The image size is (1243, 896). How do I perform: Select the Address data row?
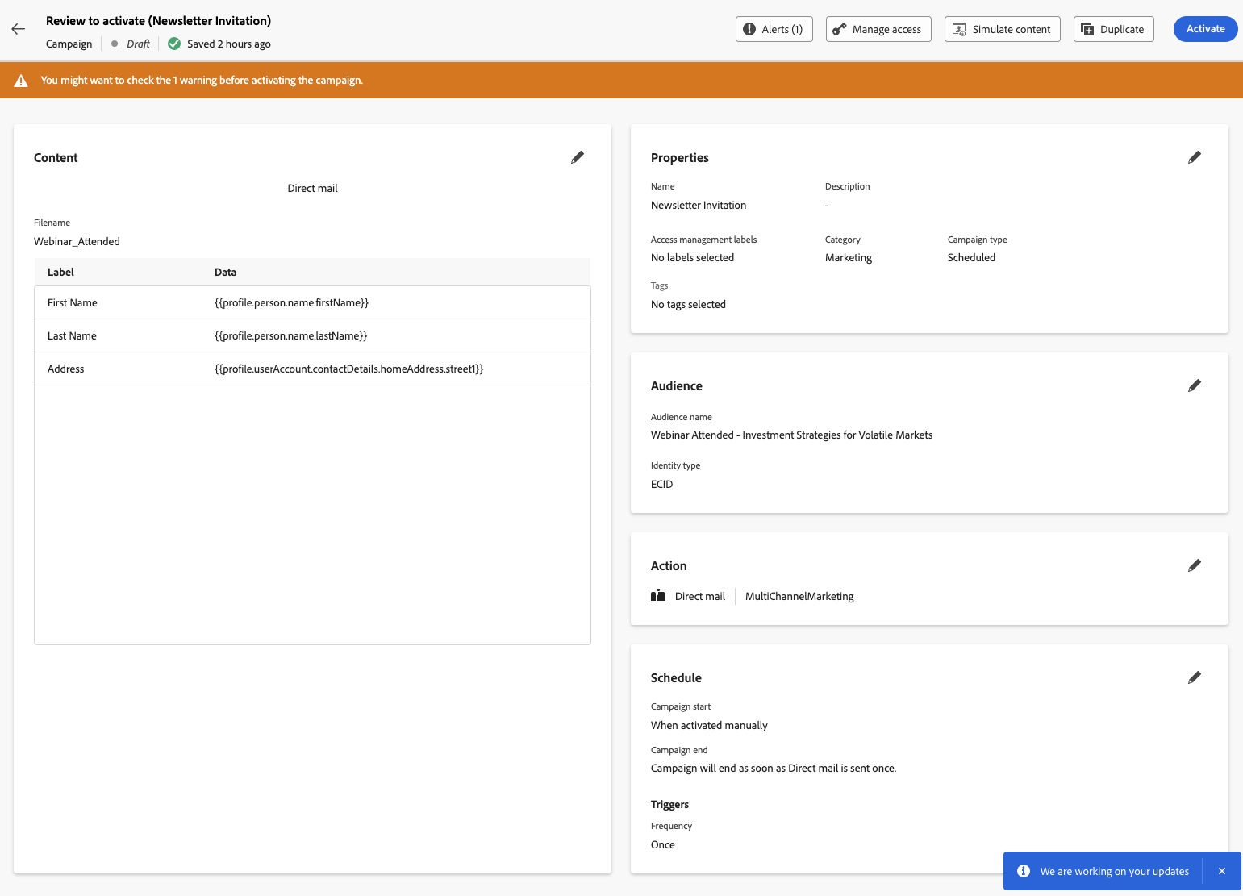(312, 369)
